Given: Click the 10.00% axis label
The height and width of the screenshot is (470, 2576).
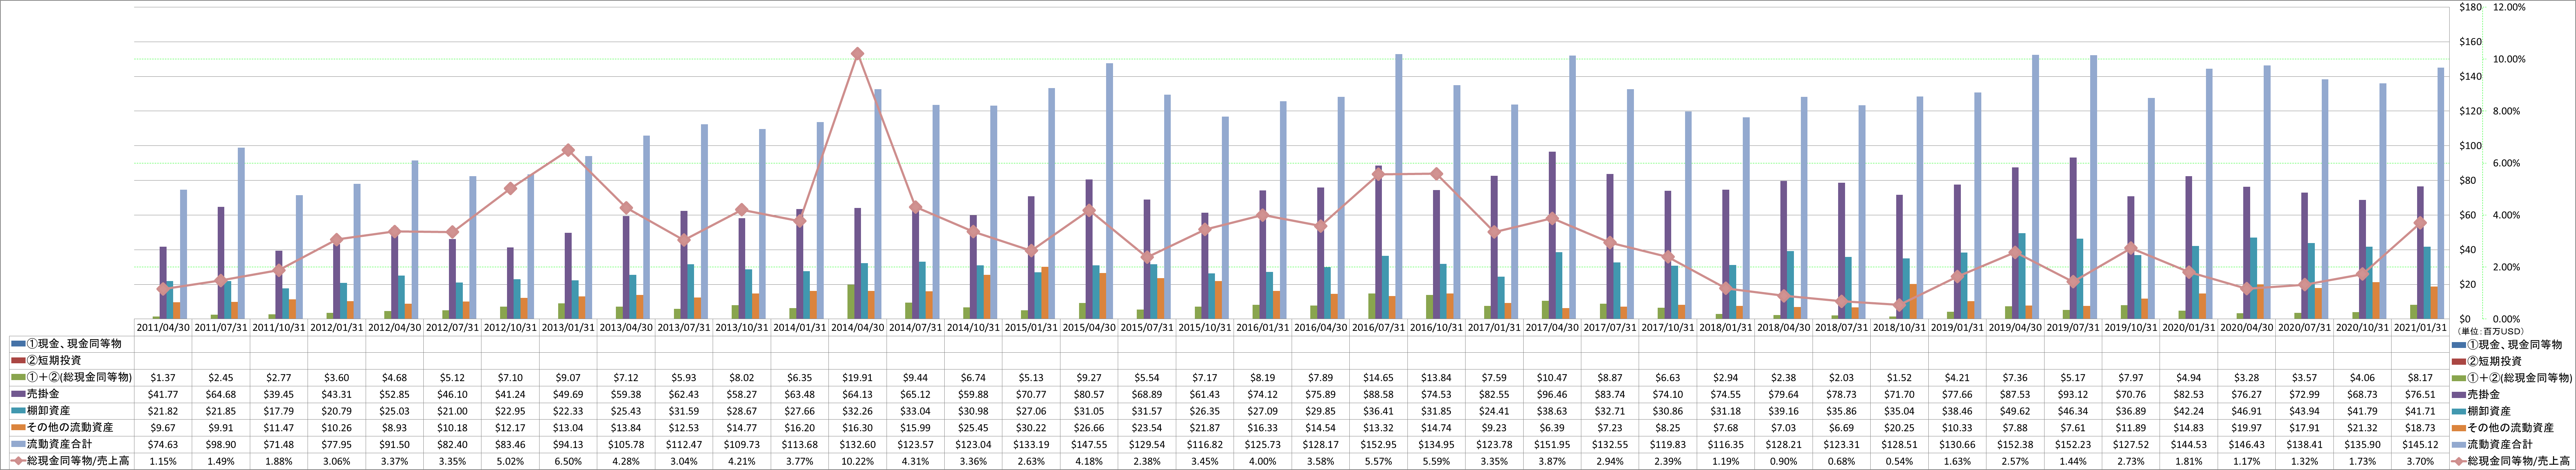Looking at the screenshot, I should click(x=2509, y=58).
